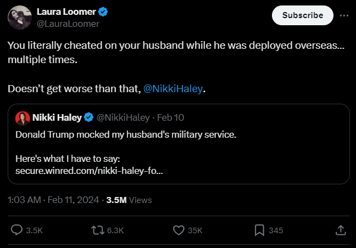The image size is (356, 248).
Task: Open the share post icon
Action: click(340, 230)
